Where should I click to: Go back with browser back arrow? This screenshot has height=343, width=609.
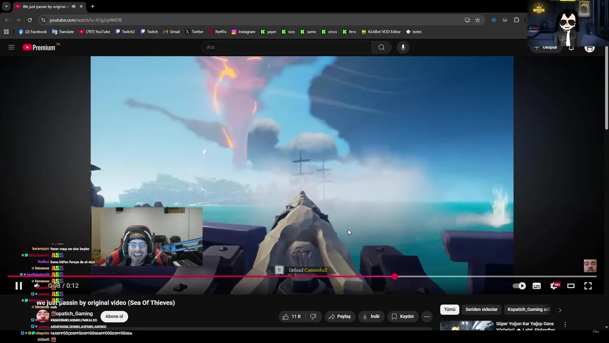(7, 20)
